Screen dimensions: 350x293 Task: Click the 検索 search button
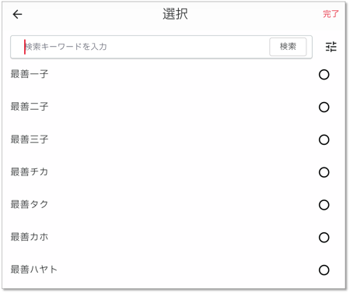tap(288, 47)
